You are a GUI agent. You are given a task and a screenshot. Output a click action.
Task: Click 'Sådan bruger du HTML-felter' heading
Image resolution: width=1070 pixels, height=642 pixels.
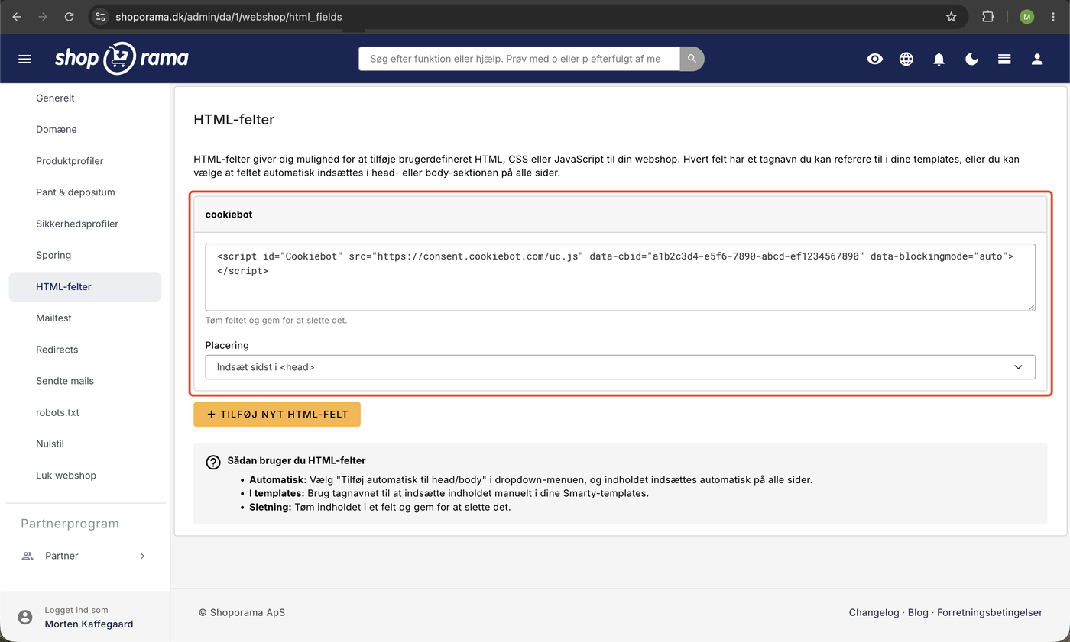[297, 460]
